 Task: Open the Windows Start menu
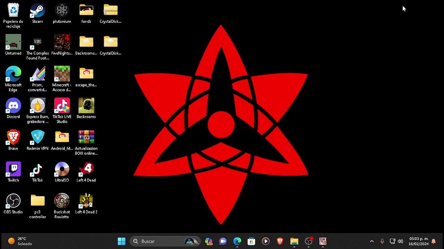click(x=121, y=241)
